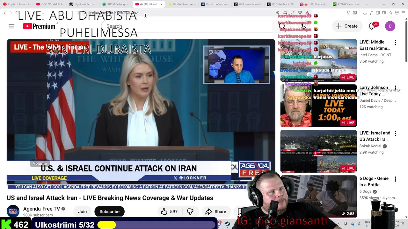Toggle the browser sidebar panel icon

378,13
